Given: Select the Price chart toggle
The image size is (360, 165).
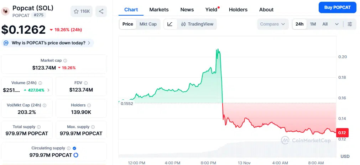Looking at the screenshot, I should [x=127, y=24].
